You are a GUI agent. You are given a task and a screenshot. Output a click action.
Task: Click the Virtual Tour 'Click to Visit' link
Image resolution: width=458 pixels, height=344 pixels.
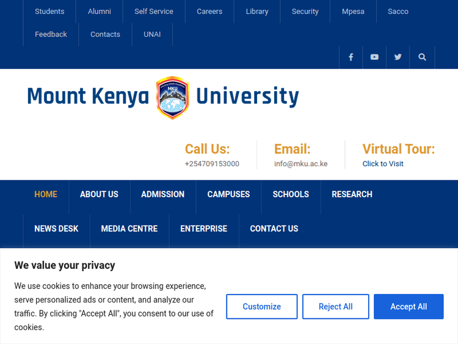click(383, 164)
